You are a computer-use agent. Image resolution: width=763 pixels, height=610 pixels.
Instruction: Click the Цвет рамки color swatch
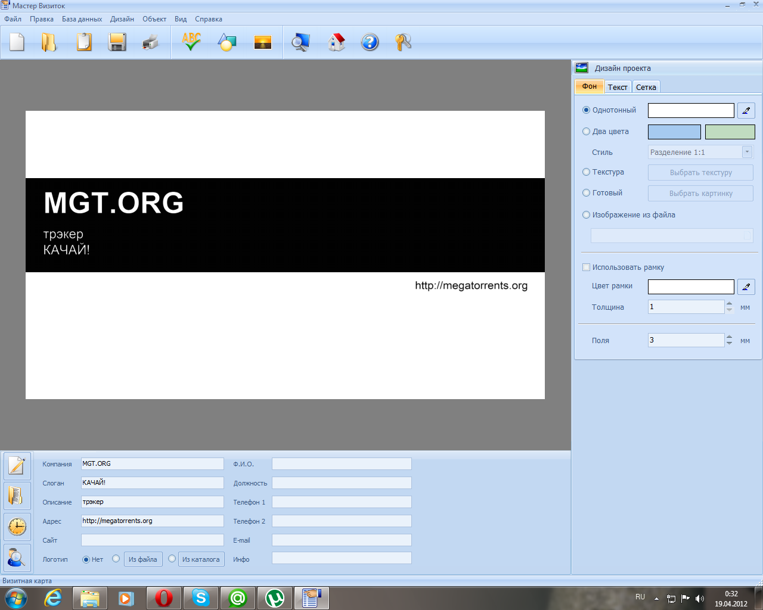(x=691, y=287)
